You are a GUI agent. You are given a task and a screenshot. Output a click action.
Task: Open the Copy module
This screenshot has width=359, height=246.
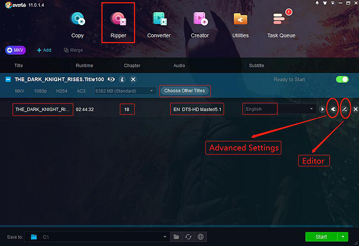pyautogui.click(x=77, y=25)
